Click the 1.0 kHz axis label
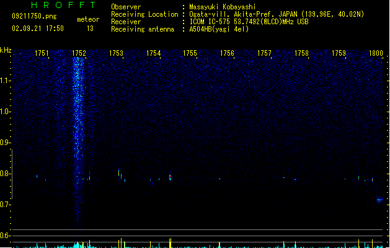This screenshot has height=248, width=390. click(5, 112)
